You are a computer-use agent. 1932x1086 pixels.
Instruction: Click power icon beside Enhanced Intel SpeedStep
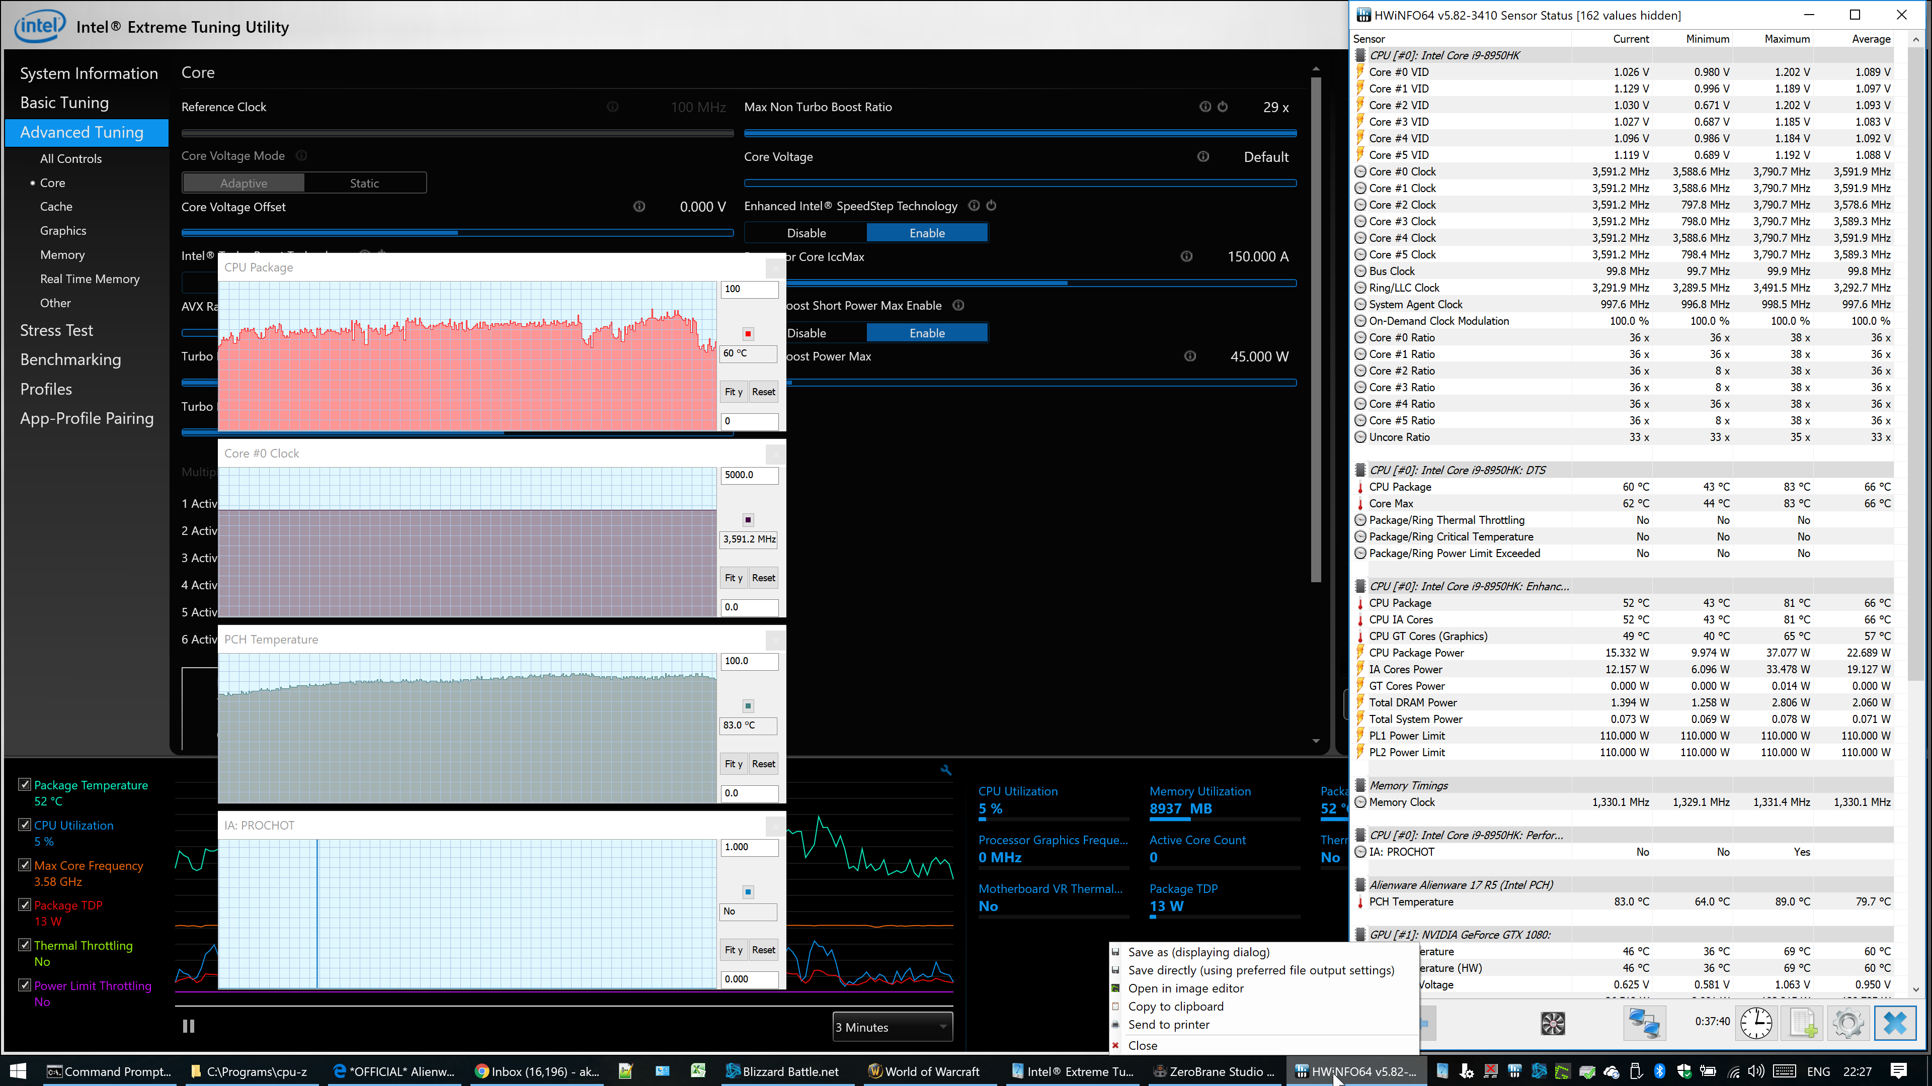pos(992,205)
